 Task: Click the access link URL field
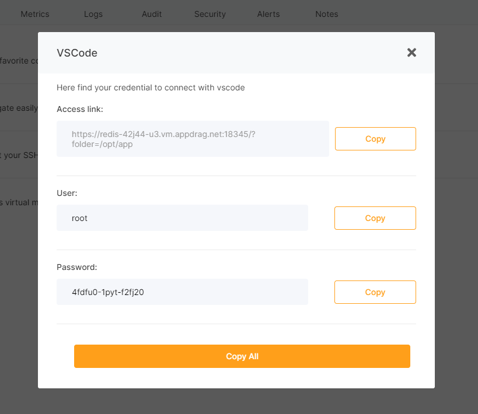point(193,139)
